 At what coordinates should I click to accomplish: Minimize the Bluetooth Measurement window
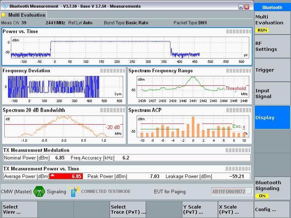click(241, 7)
